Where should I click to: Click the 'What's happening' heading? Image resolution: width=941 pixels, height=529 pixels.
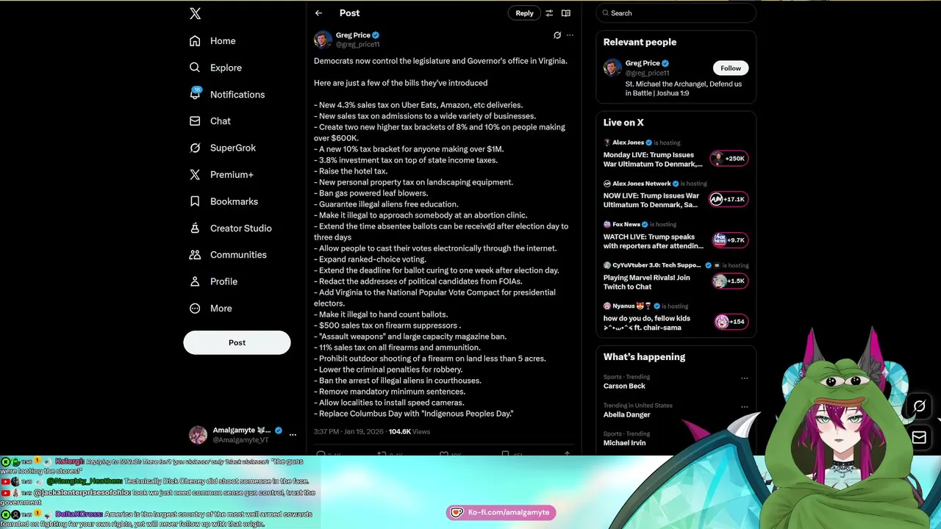(x=644, y=357)
